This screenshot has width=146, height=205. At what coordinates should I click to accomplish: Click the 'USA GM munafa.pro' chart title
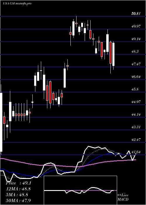17,4
